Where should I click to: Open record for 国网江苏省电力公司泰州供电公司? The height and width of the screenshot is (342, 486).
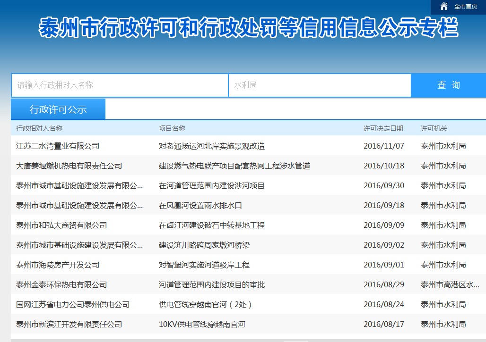73,305
